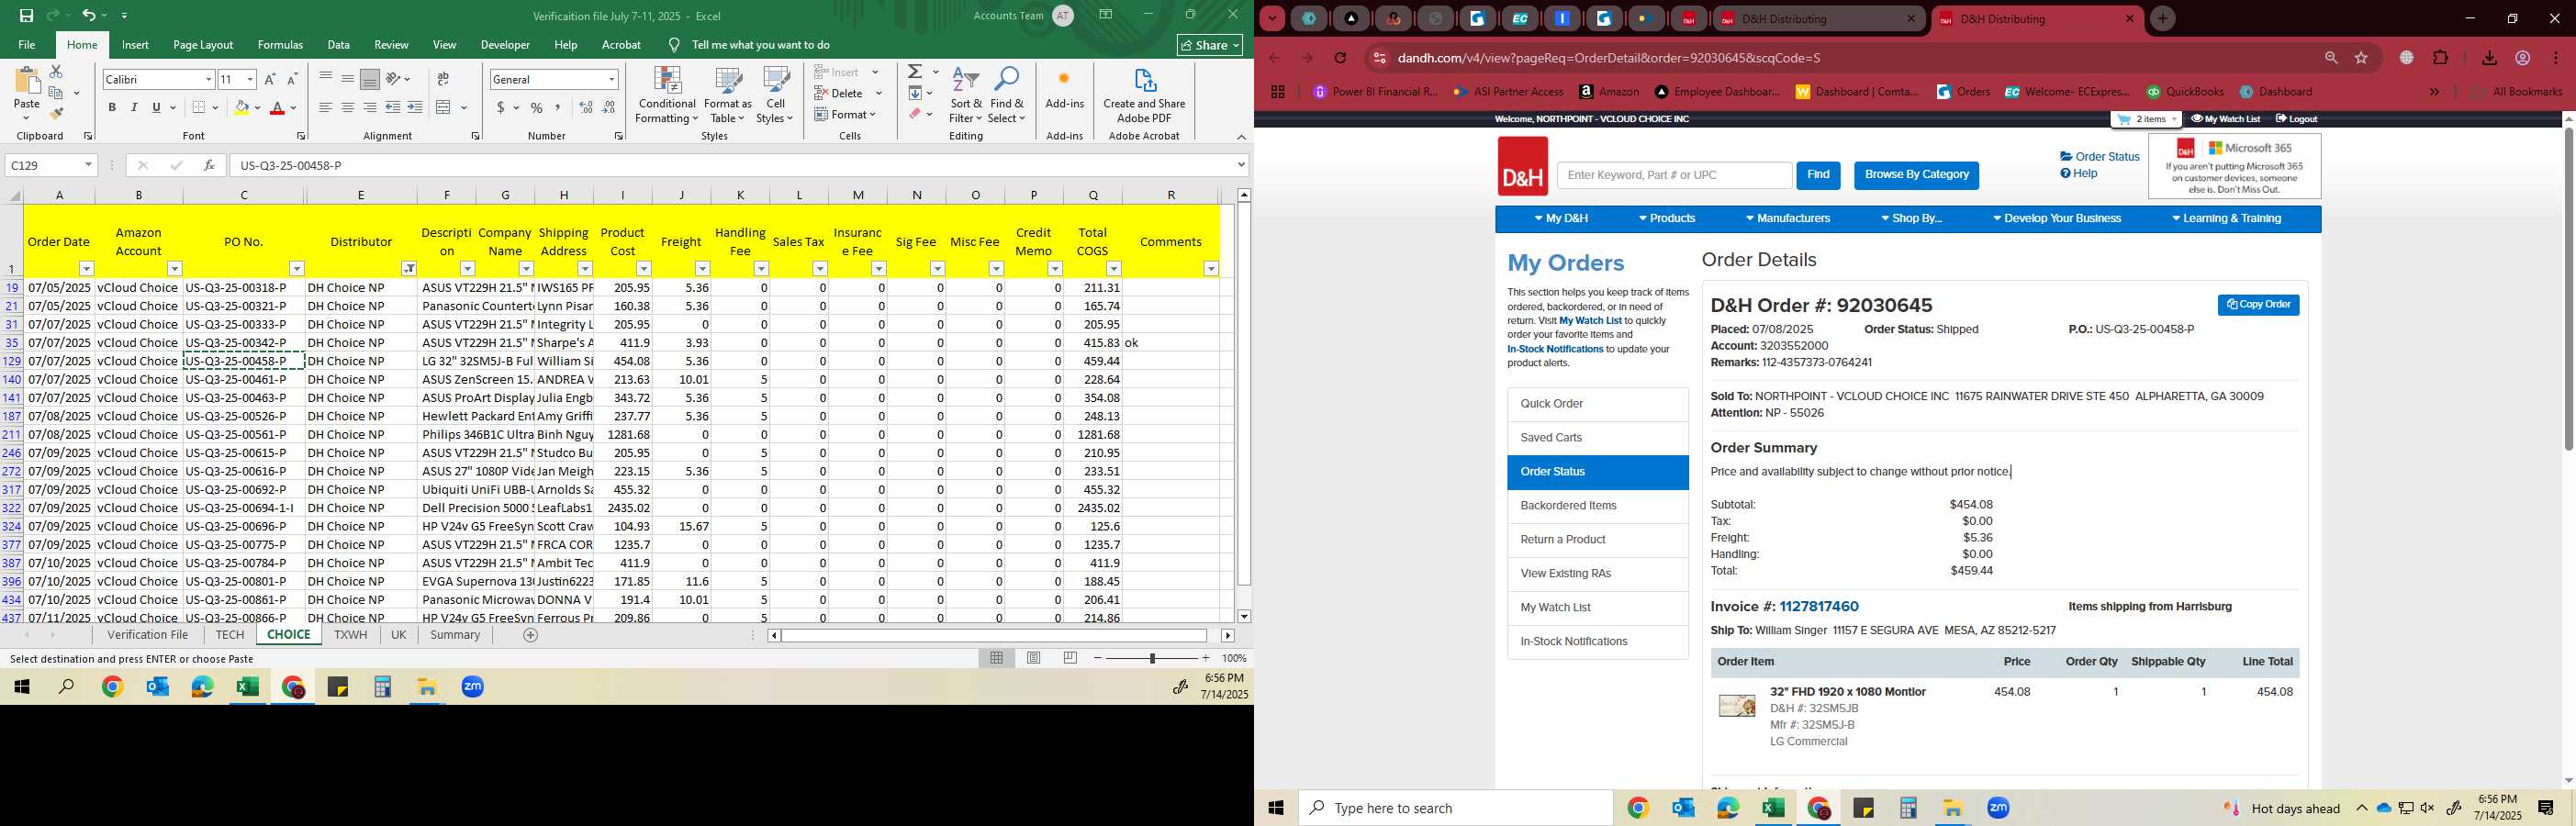Open invoice link 1127817460
This screenshot has width=2576, height=826.
pyautogui.click(x=1819, y=607)
